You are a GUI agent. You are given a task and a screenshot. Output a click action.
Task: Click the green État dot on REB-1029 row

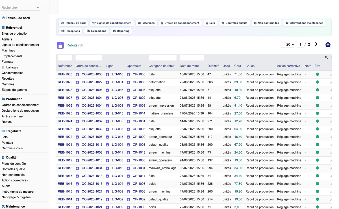[317, 82]
